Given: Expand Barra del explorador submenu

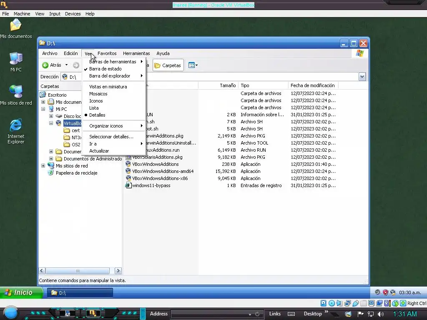Looking at the screenshot, I should click(114, 76).
